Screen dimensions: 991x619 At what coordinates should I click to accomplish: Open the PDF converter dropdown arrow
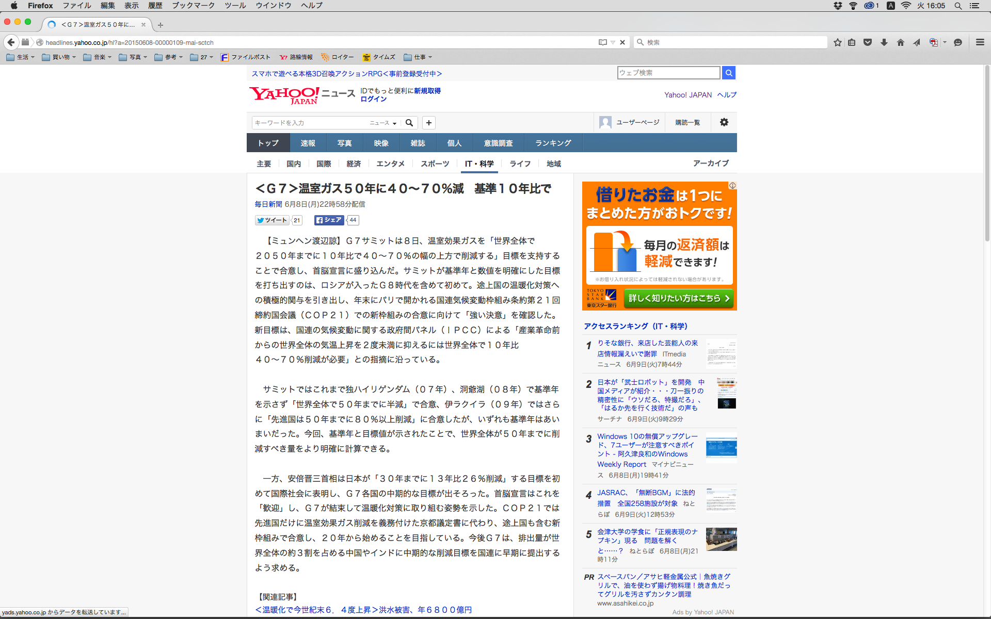pos(945,42)
